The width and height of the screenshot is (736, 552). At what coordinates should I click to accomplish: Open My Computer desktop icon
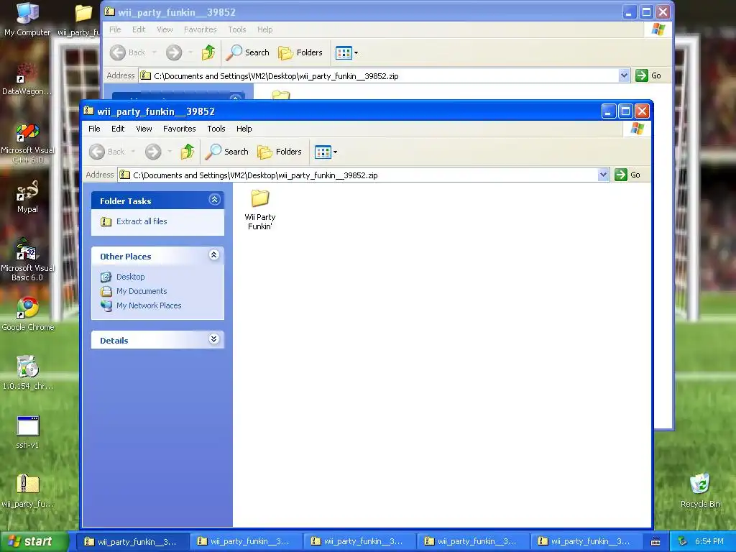tap(27, 19)
